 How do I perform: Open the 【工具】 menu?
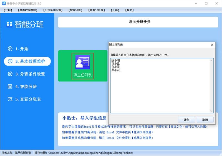click(x=115, y=10)
